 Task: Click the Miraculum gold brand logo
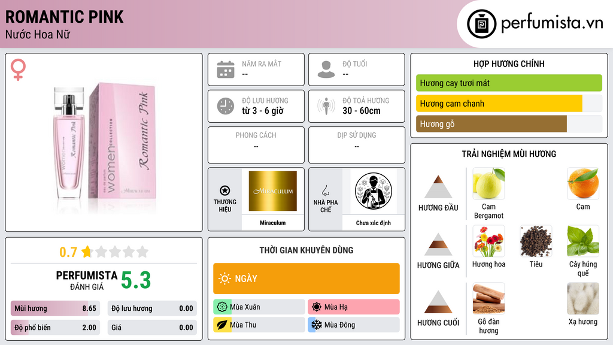point(272,191)
